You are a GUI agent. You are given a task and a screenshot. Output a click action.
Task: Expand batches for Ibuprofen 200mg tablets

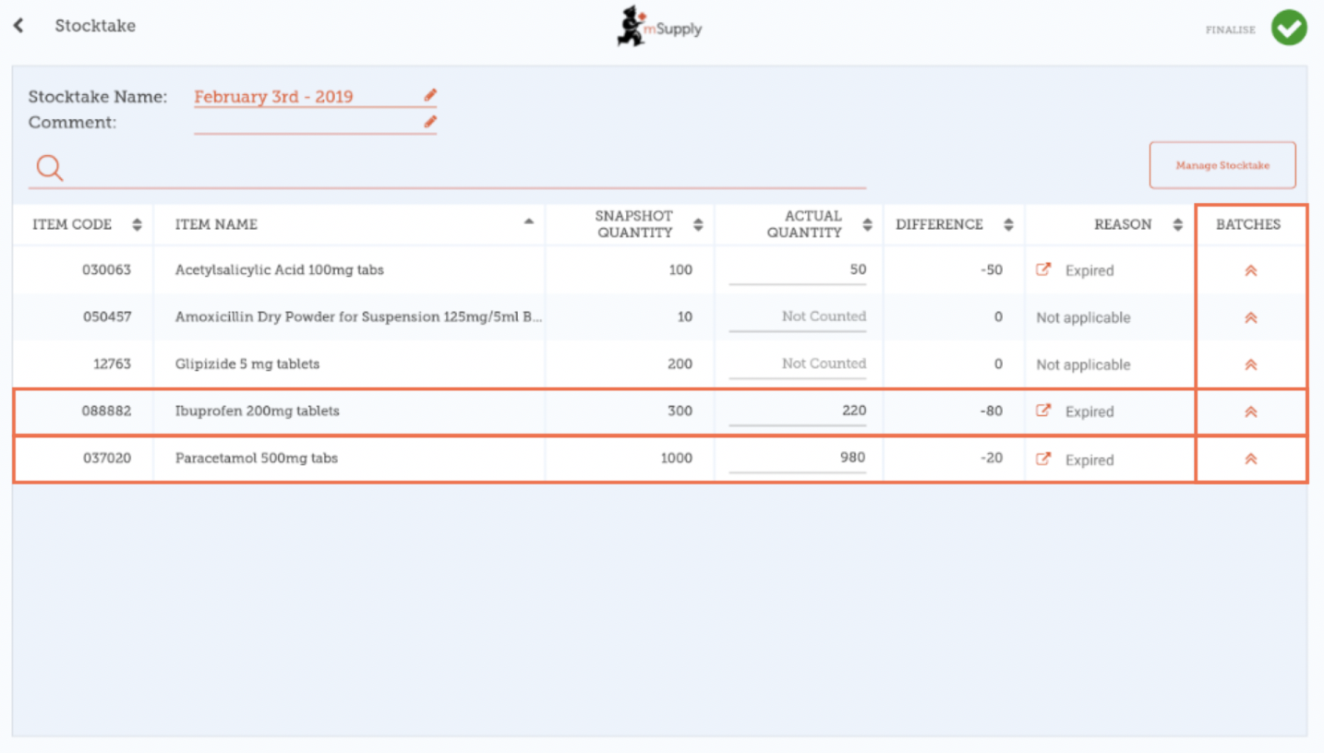coord(1250,412)
